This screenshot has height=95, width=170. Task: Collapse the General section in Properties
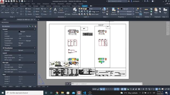coord(35,29)
